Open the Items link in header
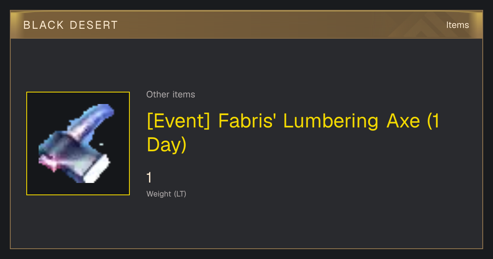The image size is (493, 259). 457,25
